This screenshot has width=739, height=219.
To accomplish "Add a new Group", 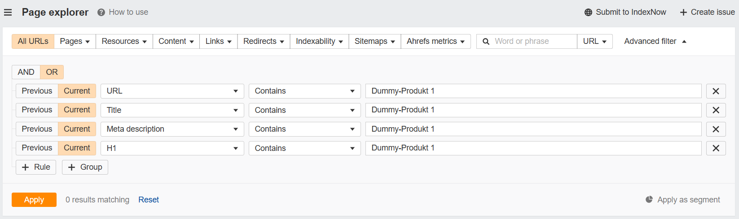I will [x=85, y=167].
